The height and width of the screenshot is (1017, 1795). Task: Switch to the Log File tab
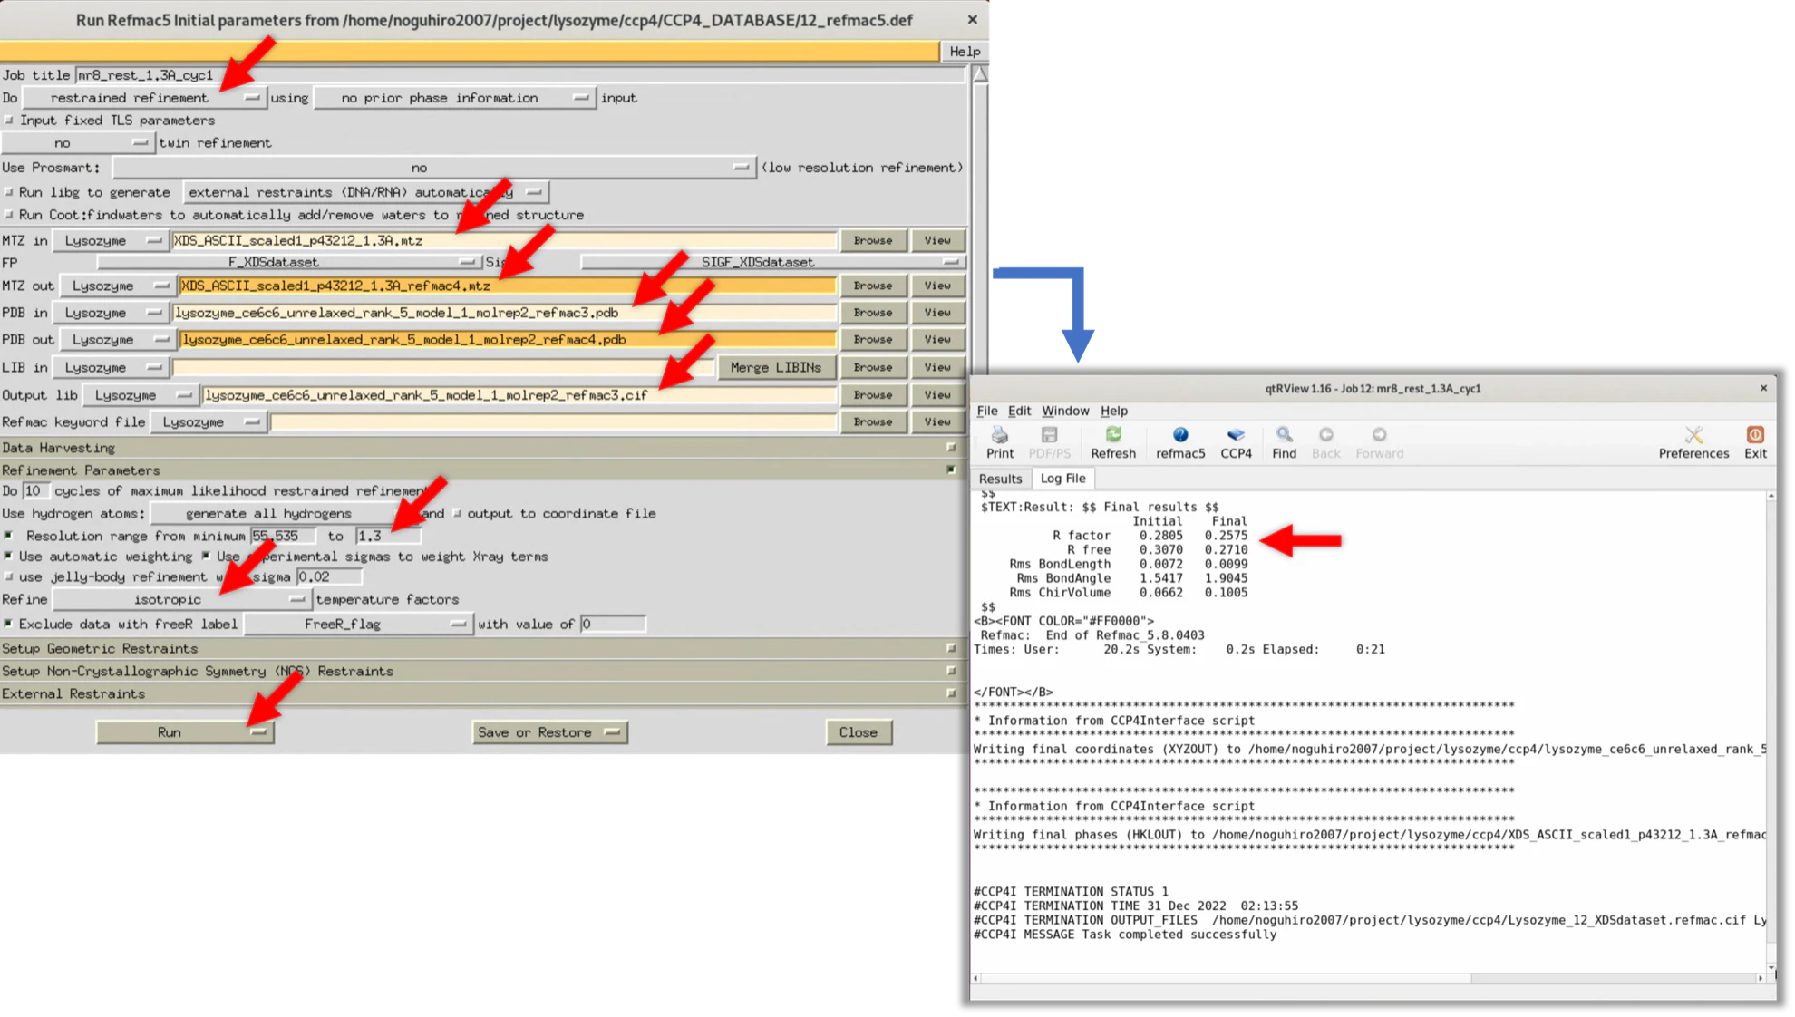[x=1062, y=478]
